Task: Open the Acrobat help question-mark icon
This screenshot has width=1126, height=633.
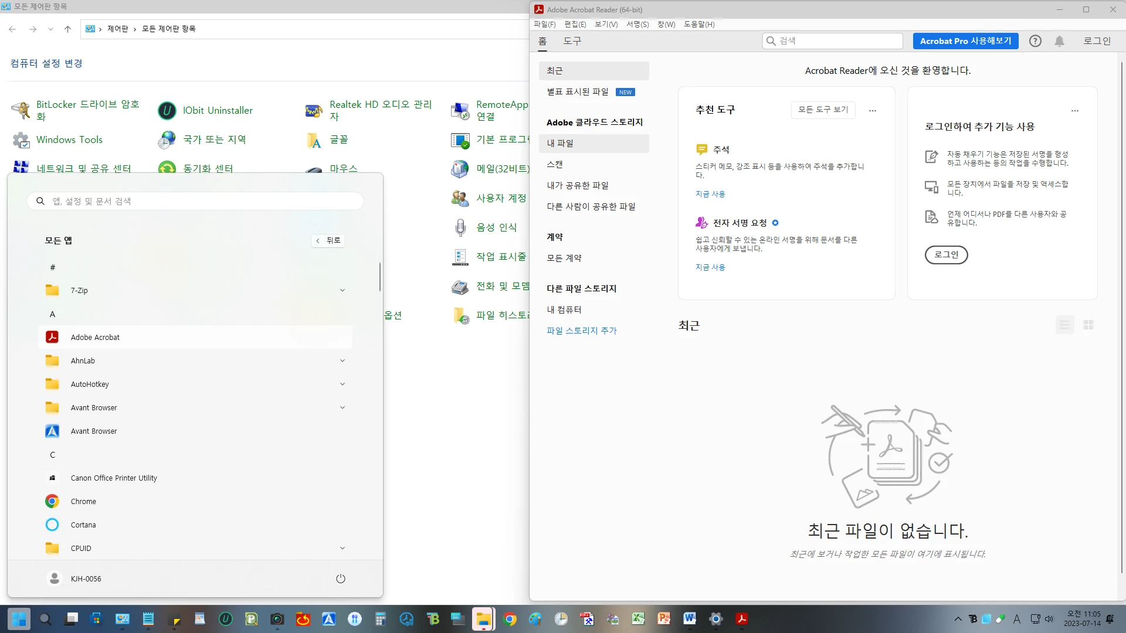Action: pos(1035,41)
